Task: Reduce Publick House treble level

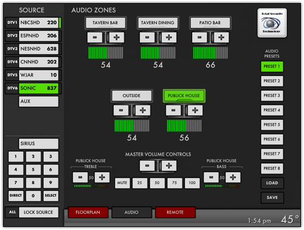Action: 80,178
